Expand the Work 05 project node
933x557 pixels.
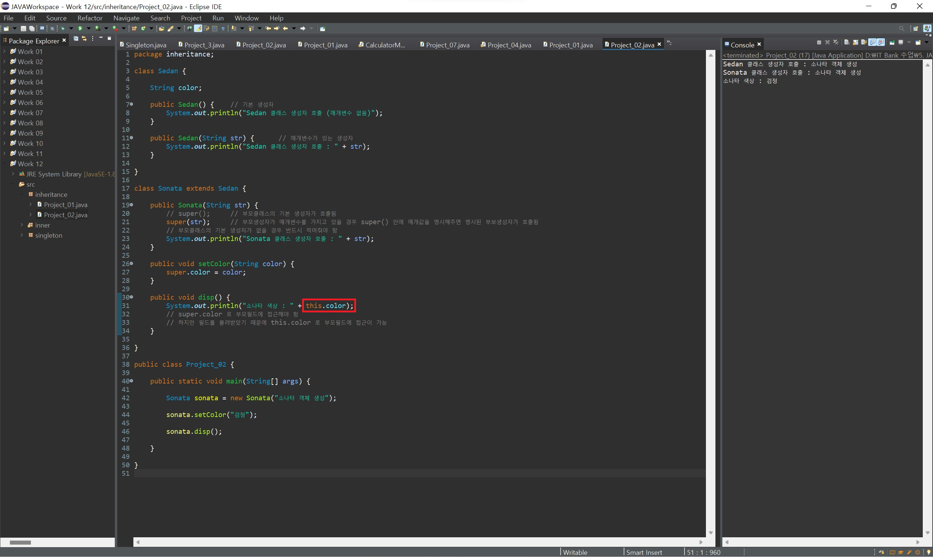pyautogui.click(x=4, y=92)
